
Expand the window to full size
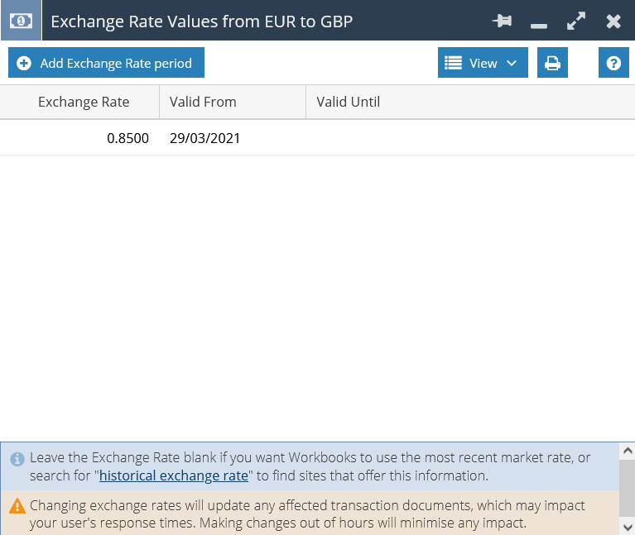[x=576, y=21]
